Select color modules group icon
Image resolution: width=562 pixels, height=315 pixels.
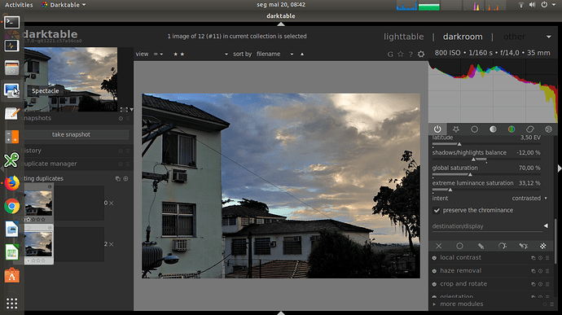512,129
